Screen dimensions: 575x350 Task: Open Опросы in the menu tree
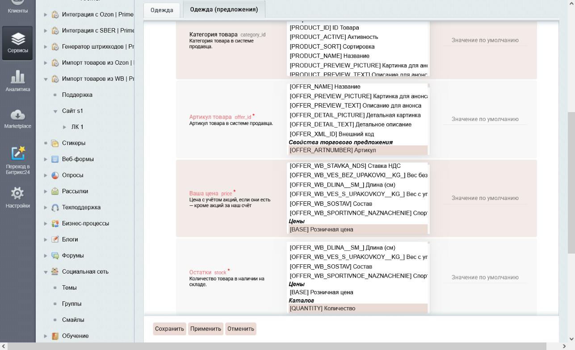72,175
